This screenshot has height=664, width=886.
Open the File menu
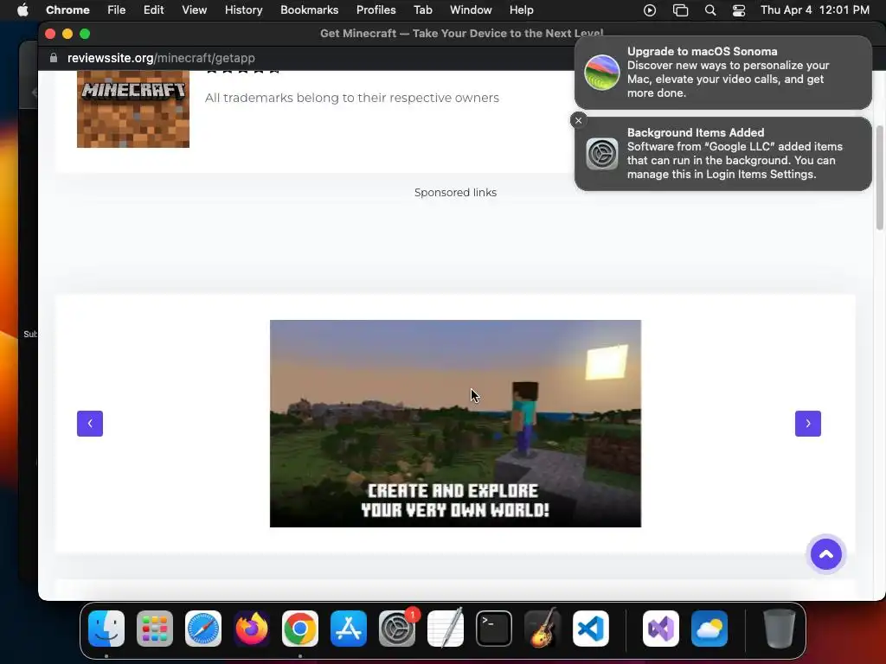[x=117, y=10]
